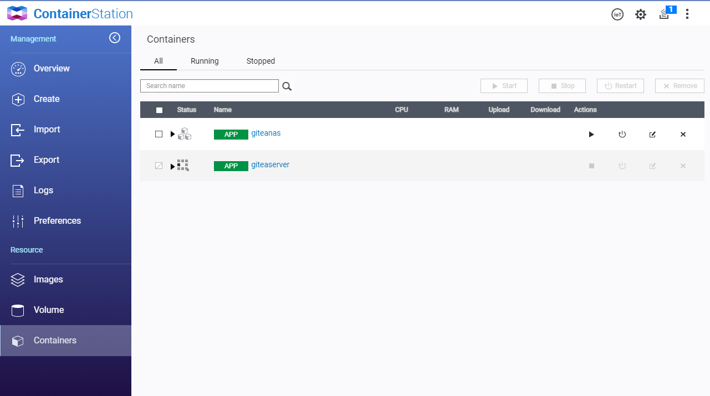This screenshot has height=396, width=710.
Task: Open the three-dot more menu
Action: click(x=687, y=14)
